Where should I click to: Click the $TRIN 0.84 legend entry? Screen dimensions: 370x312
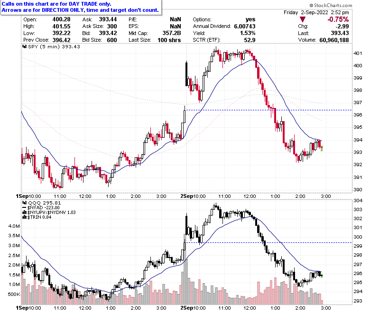click(x=39, y=217)
